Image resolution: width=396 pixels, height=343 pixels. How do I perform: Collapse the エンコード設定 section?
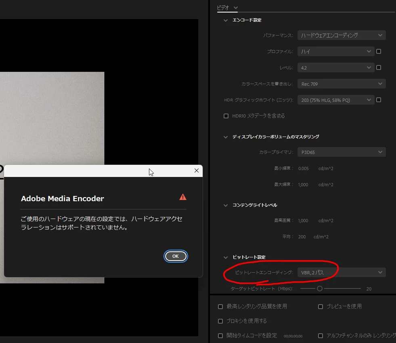226,20
